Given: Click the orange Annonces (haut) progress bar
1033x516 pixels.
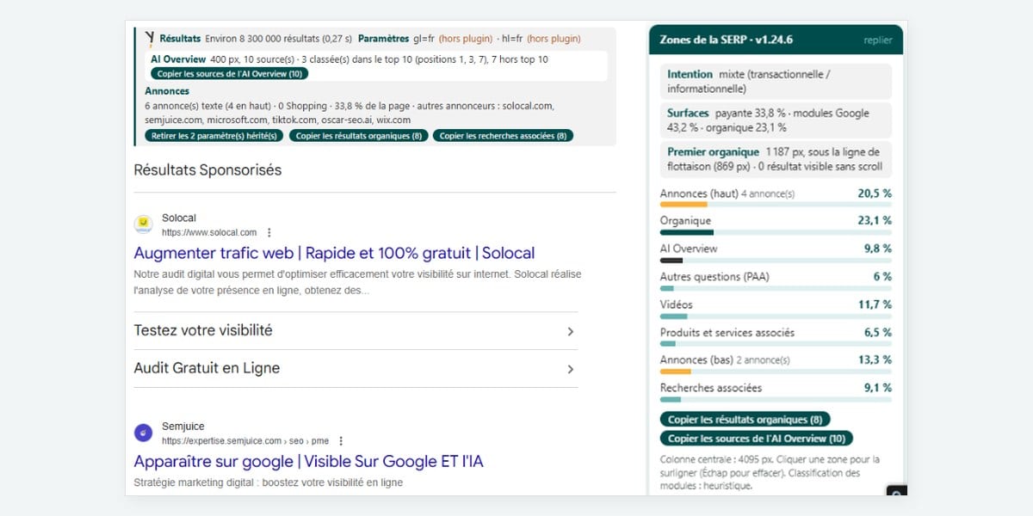Looking at the screenshot, I should 684,205.
